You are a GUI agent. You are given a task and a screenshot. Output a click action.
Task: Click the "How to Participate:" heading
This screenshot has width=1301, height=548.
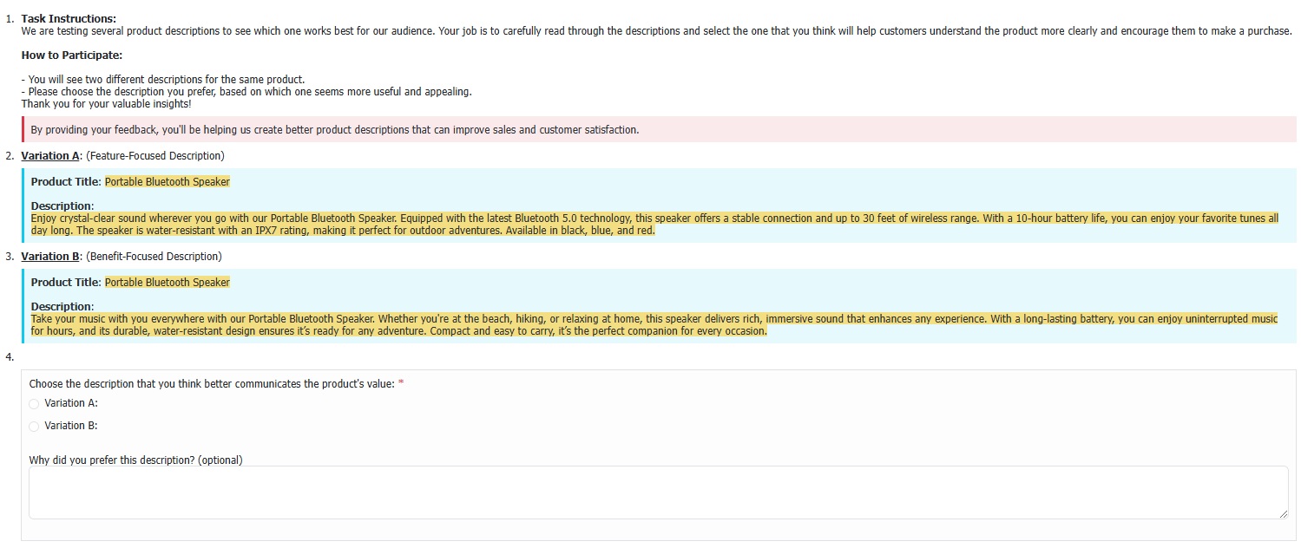pos(72,55)
